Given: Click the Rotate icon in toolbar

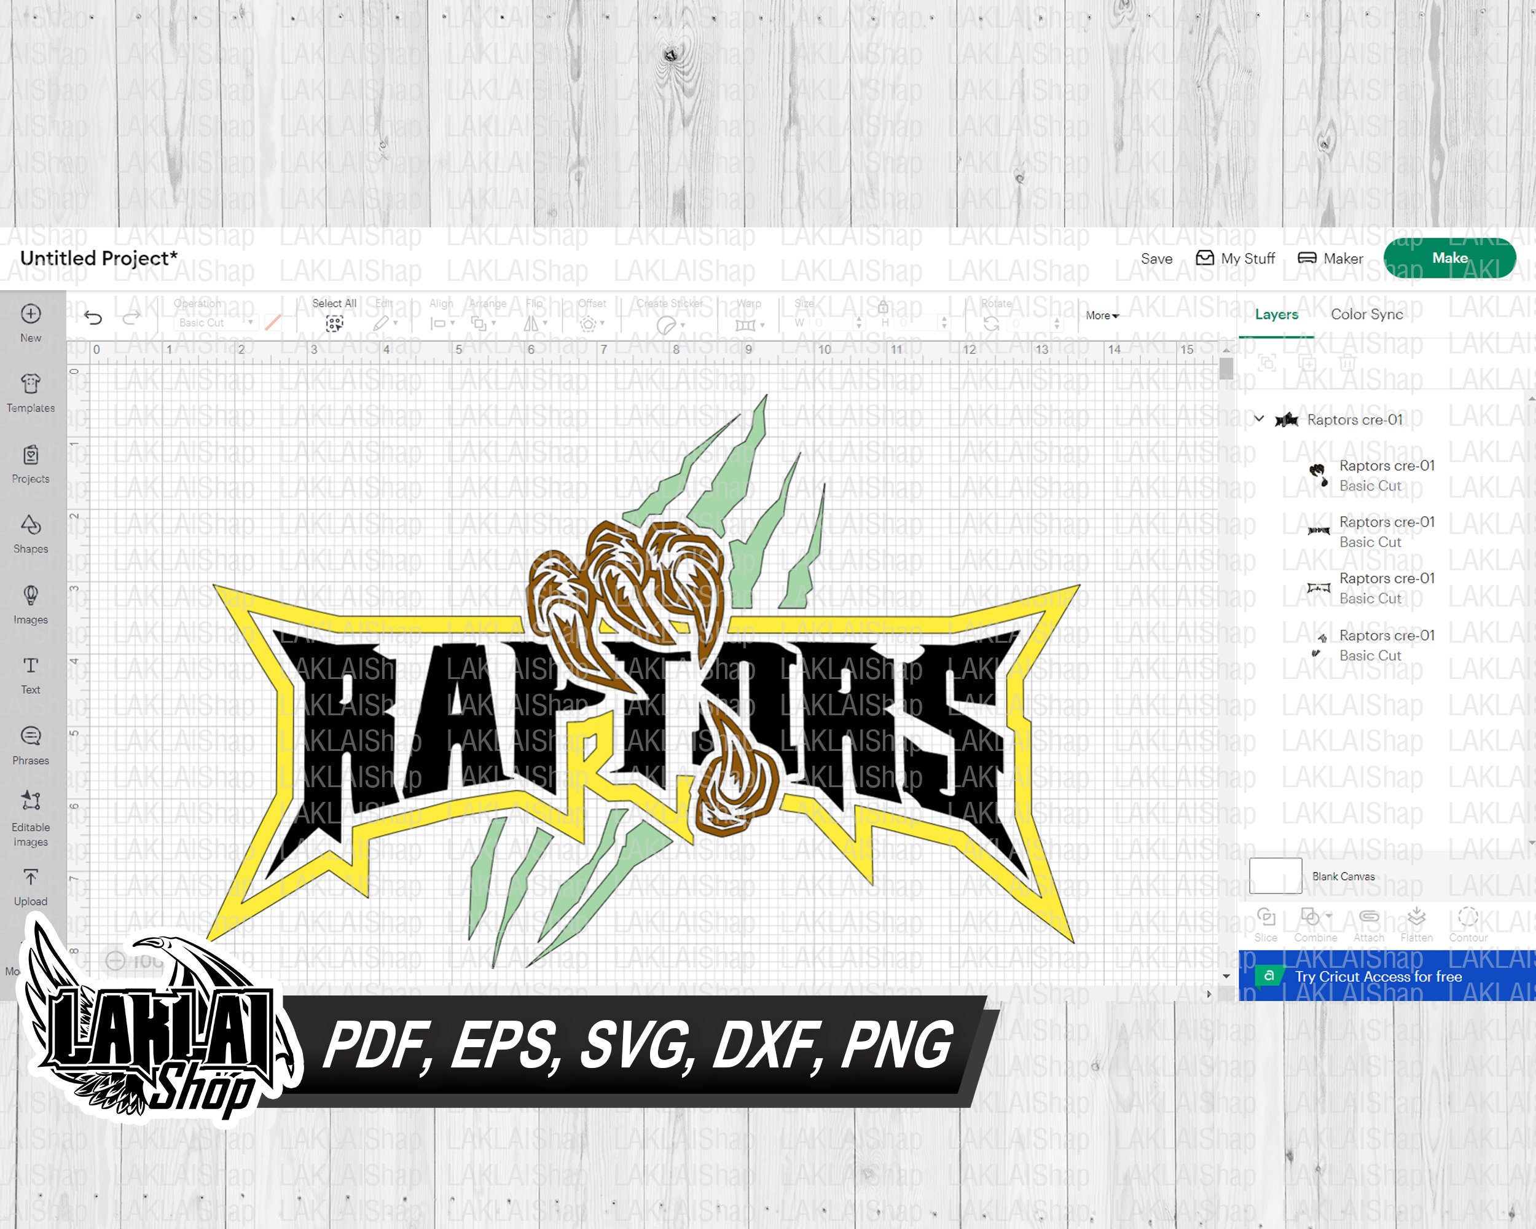Looking at the screenshot, I should (991, 324).
